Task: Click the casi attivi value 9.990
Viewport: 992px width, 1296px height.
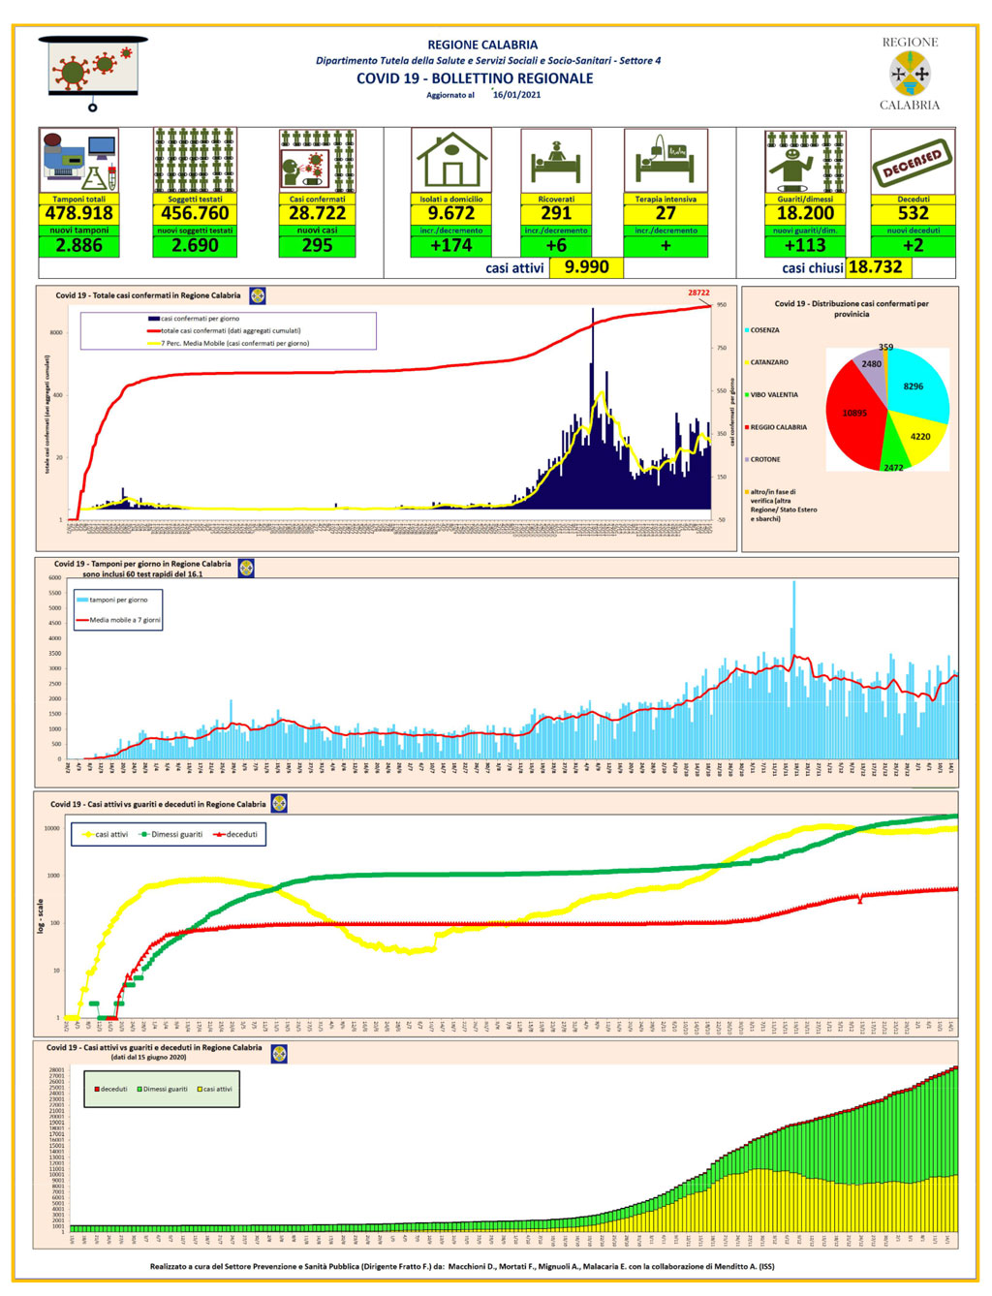Action: click(586, 267)
